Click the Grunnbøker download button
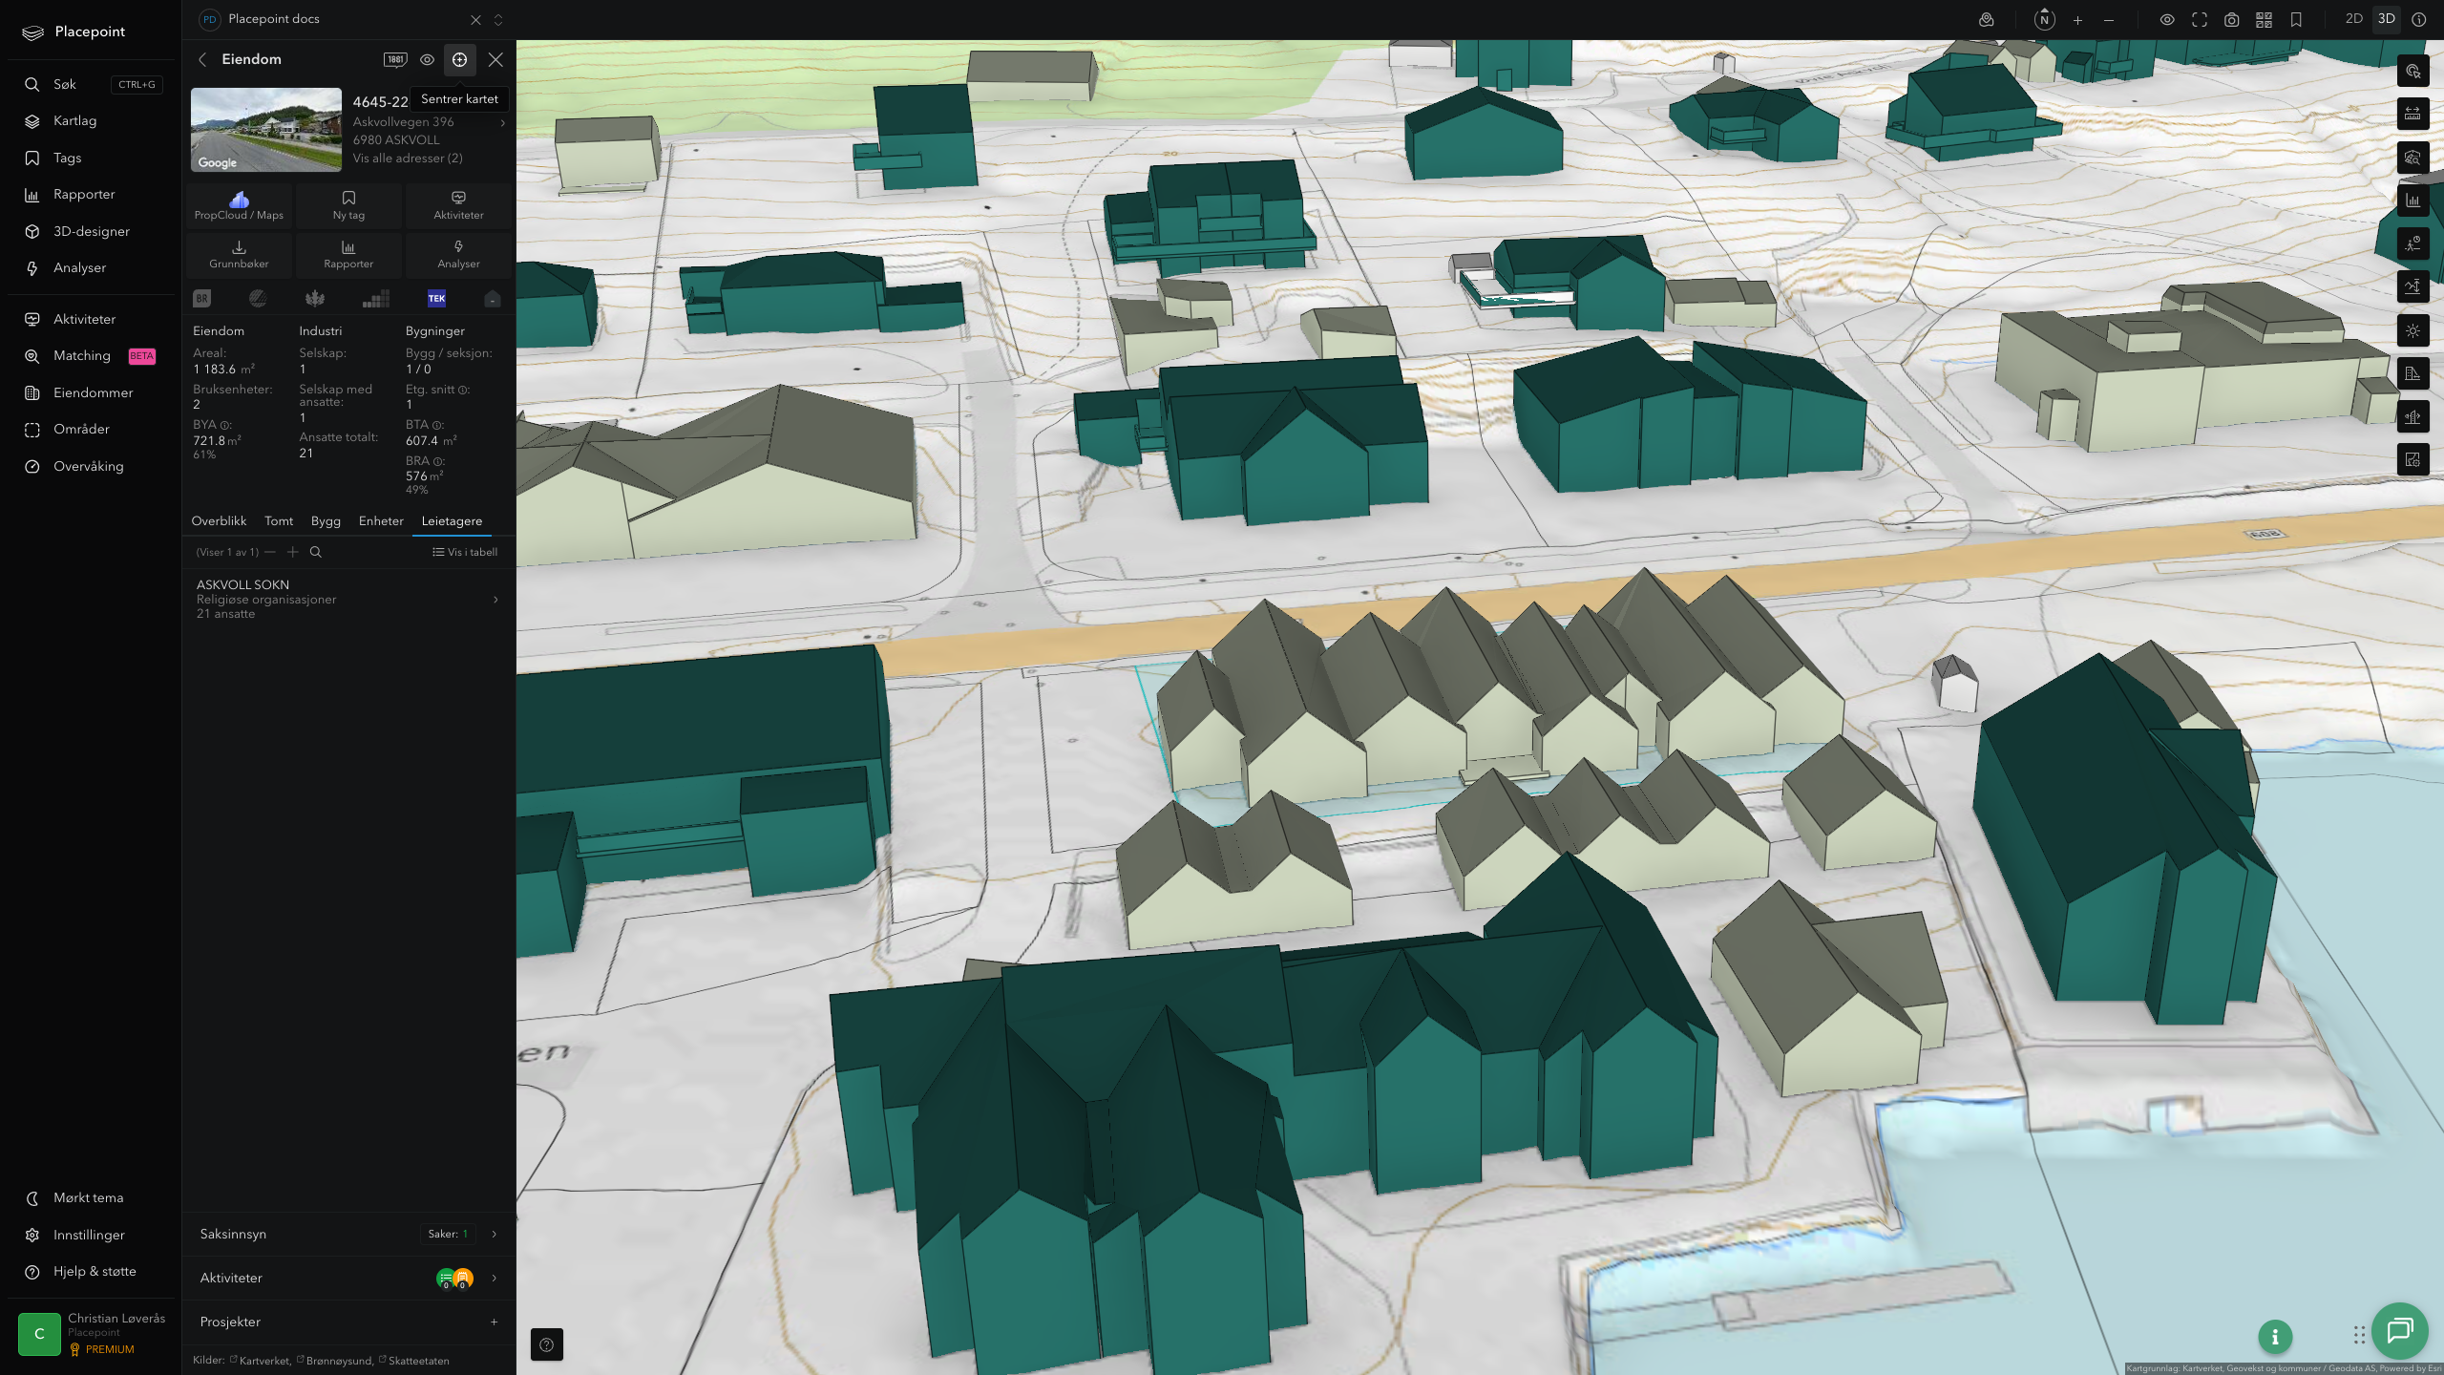2444x1375 pixels. [x=239, y=254]
